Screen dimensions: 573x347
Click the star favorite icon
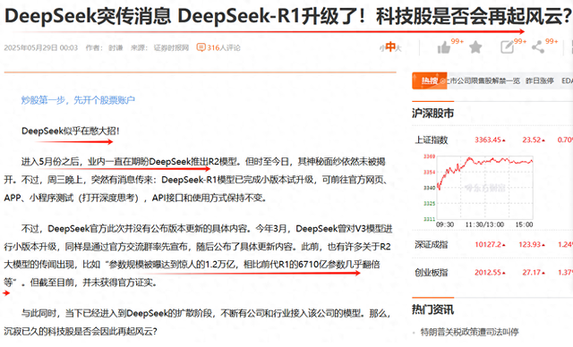(475, 47)
